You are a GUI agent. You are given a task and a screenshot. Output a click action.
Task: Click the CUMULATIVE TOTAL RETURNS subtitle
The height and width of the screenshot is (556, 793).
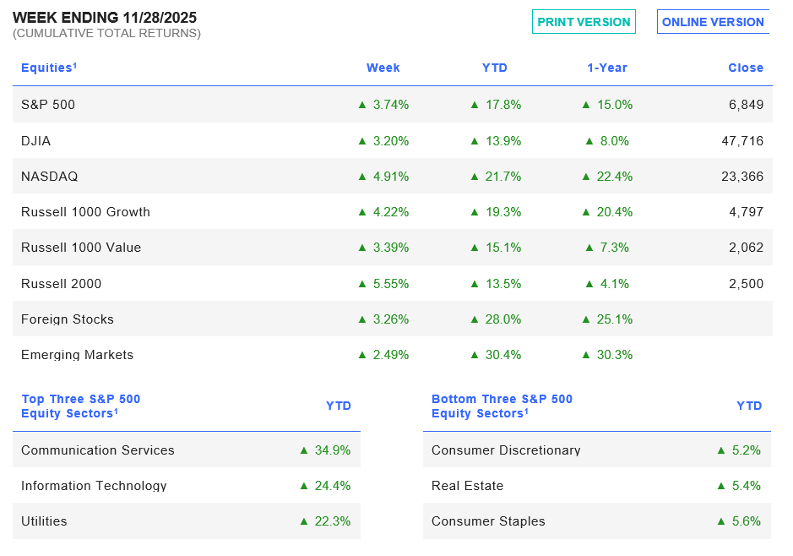click(x=106, y=34)
